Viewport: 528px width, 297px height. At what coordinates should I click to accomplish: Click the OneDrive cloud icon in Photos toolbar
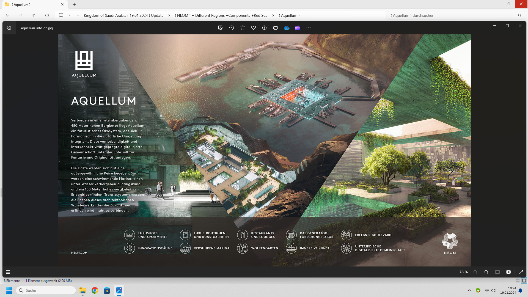(x=287, y=28)
